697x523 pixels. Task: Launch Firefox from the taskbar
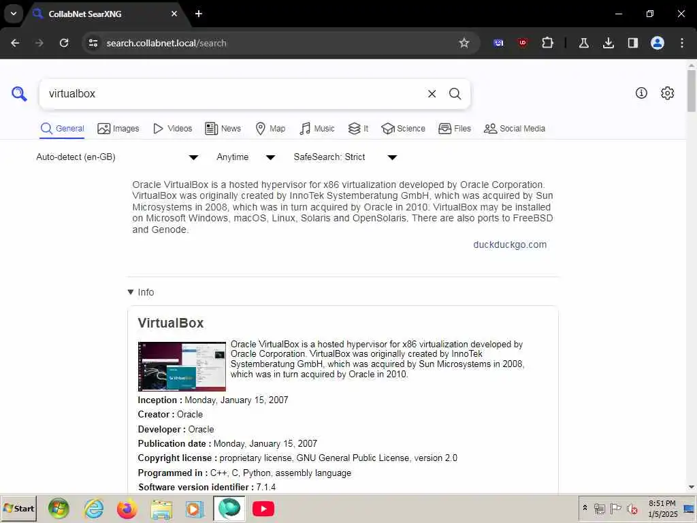pos(127,509)
